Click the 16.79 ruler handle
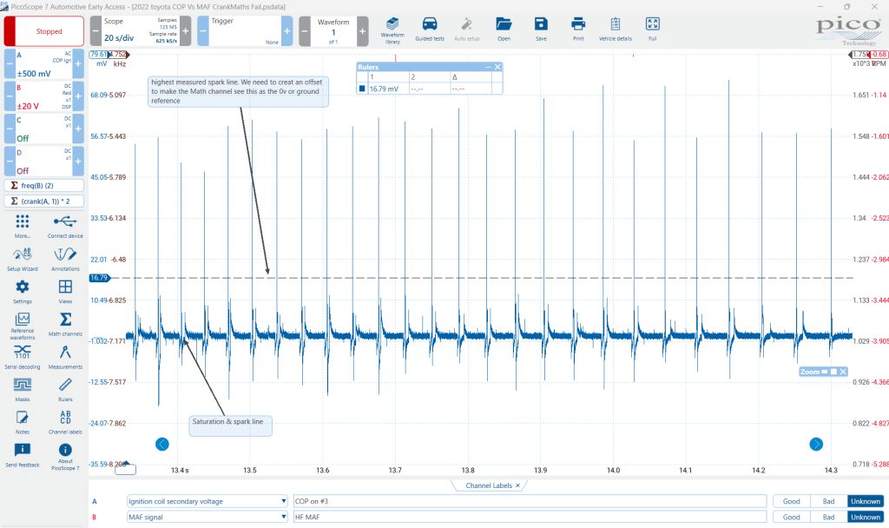The width and height of the screenshot is (889, 528). point(99,278)
